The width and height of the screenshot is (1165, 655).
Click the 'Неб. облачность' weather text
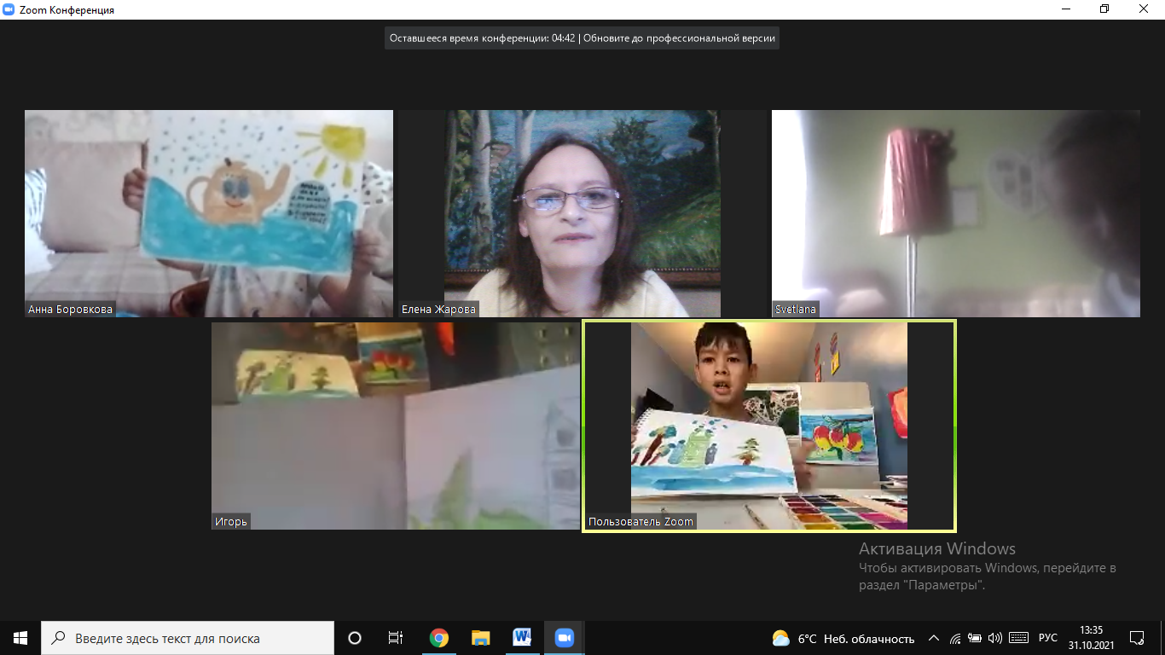click(869, 639)
